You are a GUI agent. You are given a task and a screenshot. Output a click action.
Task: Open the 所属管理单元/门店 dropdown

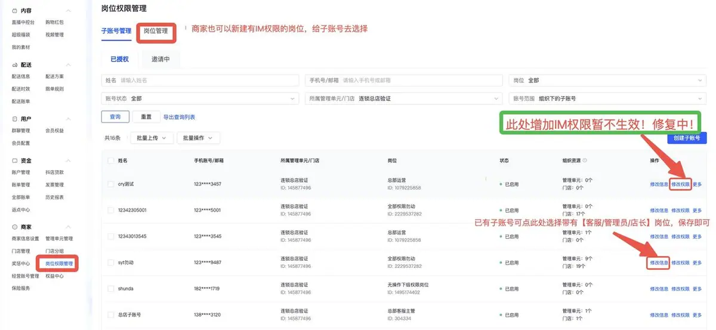click(x=403, y=98)
